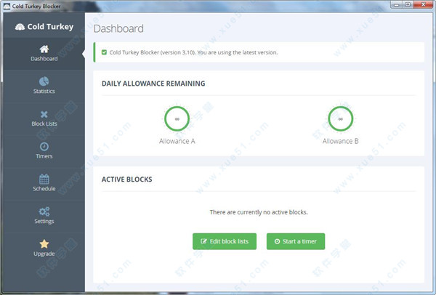Go to Upgrade label in sidebar
The height and width of the screenshot is (295, 436).
click(x=44, y=254)
